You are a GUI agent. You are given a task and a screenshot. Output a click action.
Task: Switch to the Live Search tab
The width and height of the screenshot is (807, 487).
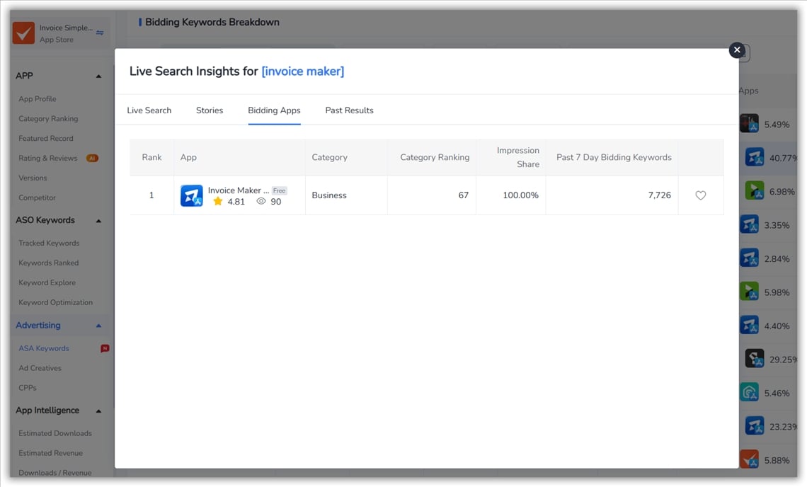click(149, 110)
